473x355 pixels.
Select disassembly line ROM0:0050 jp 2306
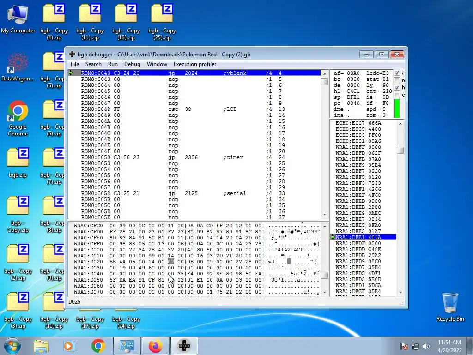(194, 157)
